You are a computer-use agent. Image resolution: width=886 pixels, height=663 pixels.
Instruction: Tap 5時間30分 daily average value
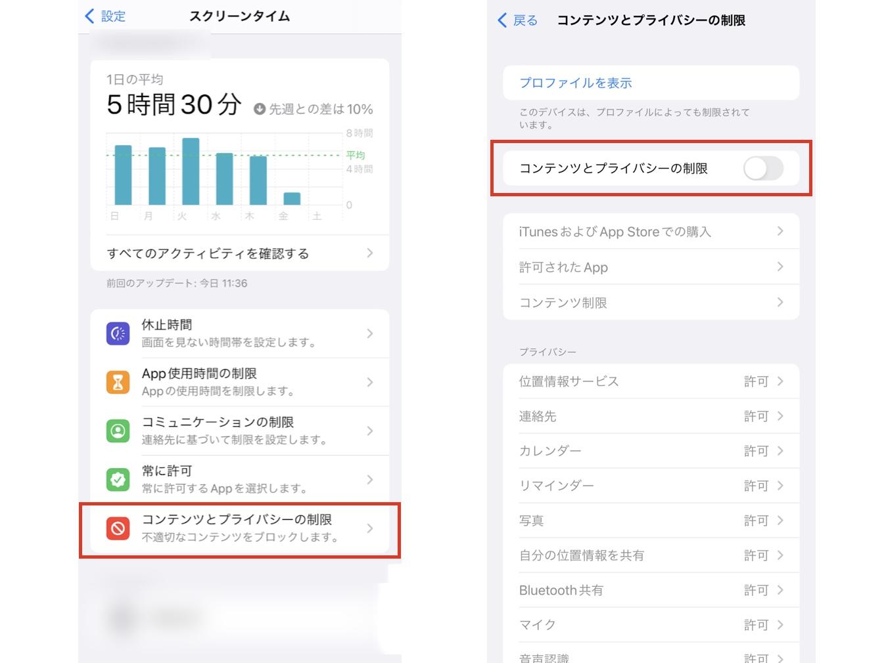[x=174, y=104]
